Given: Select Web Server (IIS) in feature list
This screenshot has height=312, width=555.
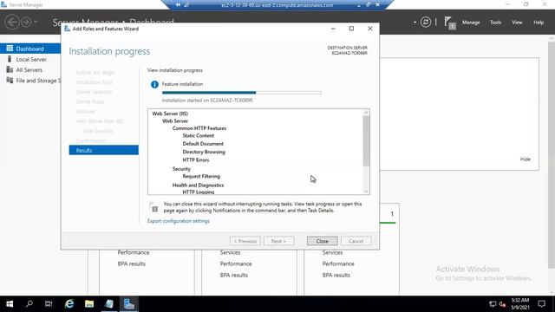Looking at the screenshot, I should pyautogui.click(x=170, y=114).
